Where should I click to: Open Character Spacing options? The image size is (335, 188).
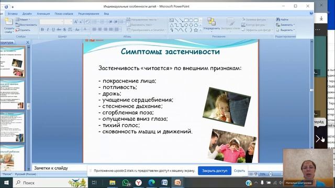click(x=70, y=29)
